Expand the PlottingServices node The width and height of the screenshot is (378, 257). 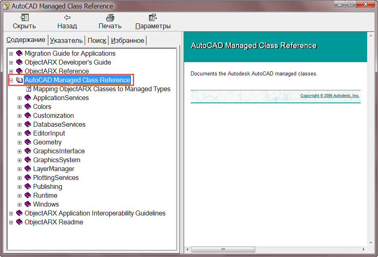point(20,178)
